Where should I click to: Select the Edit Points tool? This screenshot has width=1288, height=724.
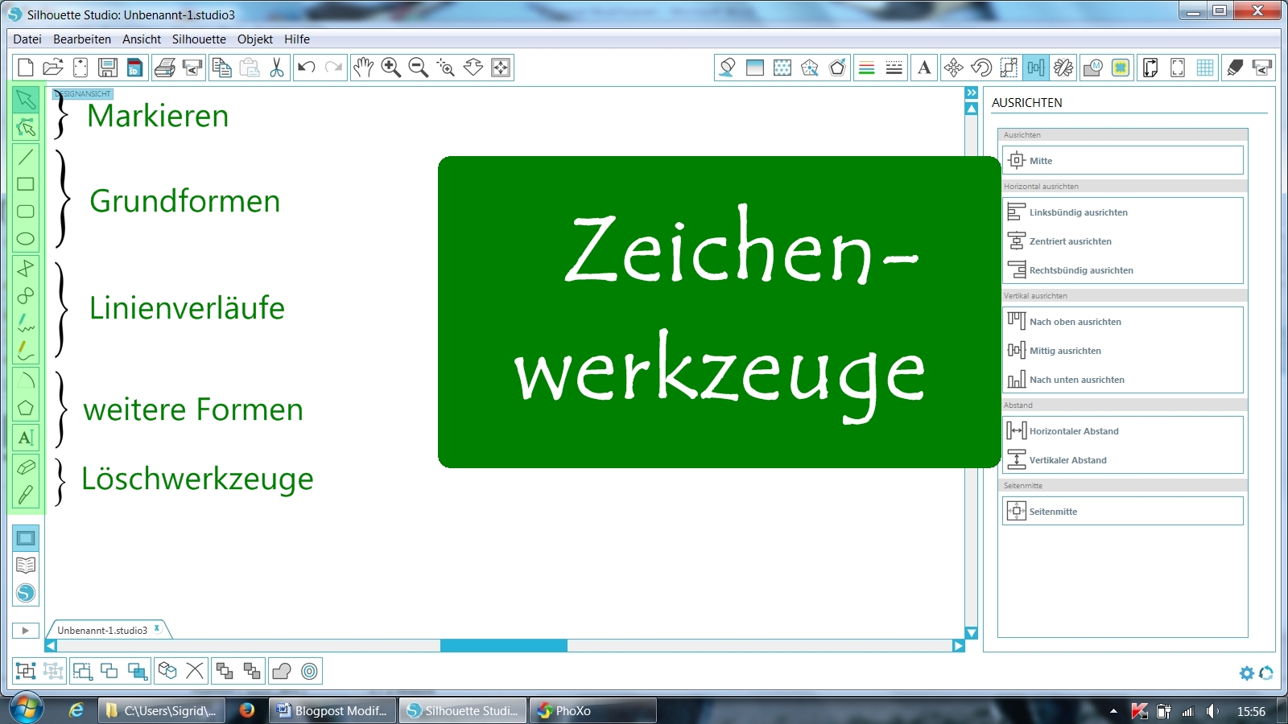click(26, 127)
